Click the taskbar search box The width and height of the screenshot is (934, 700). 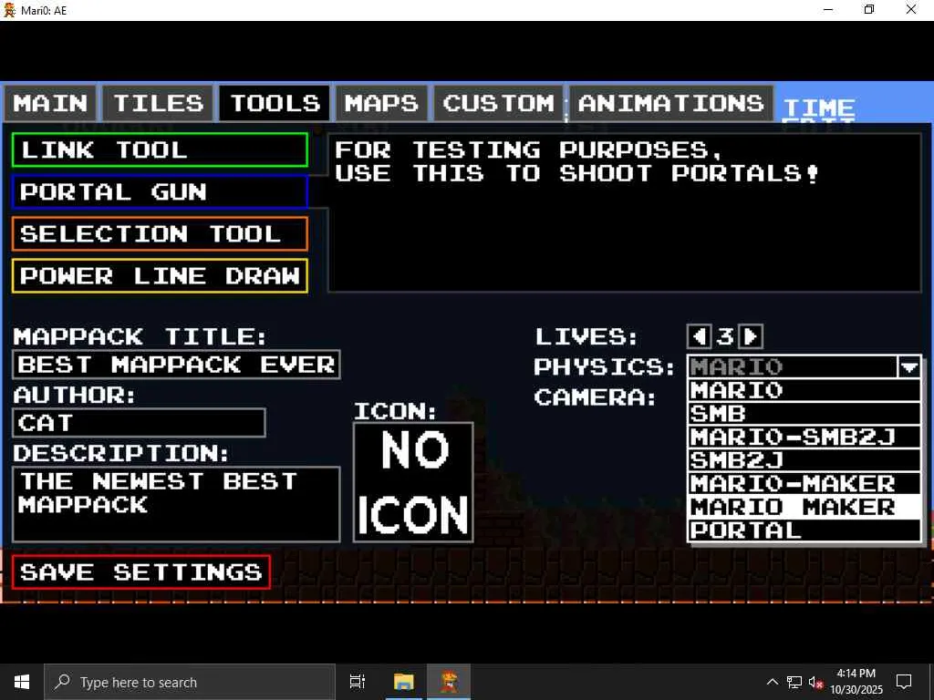(x=190, y=682)
